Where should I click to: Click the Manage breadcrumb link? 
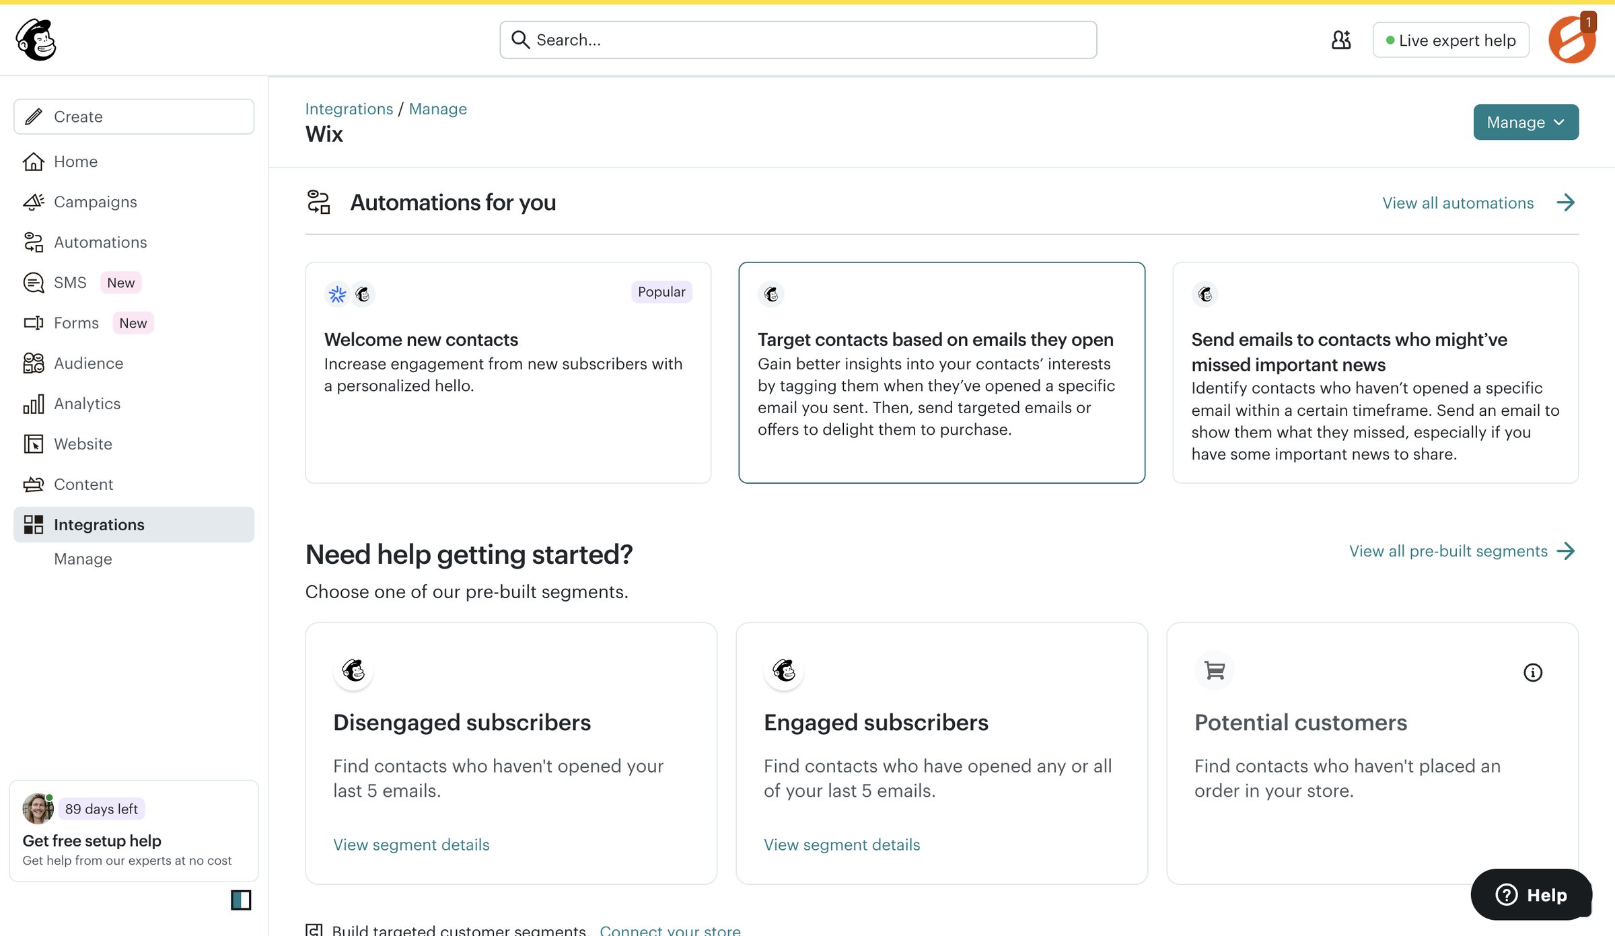point(437,108)
